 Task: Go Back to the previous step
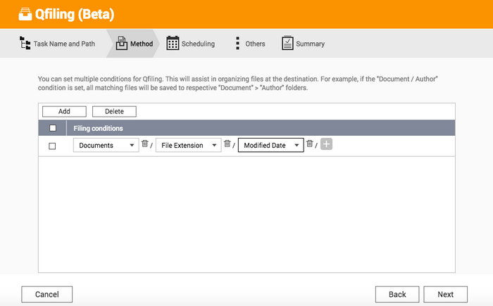click(397, 294)
